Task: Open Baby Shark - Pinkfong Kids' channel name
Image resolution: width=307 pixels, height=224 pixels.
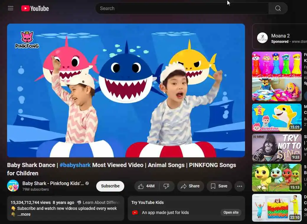Action: click(x=53, y=184)
